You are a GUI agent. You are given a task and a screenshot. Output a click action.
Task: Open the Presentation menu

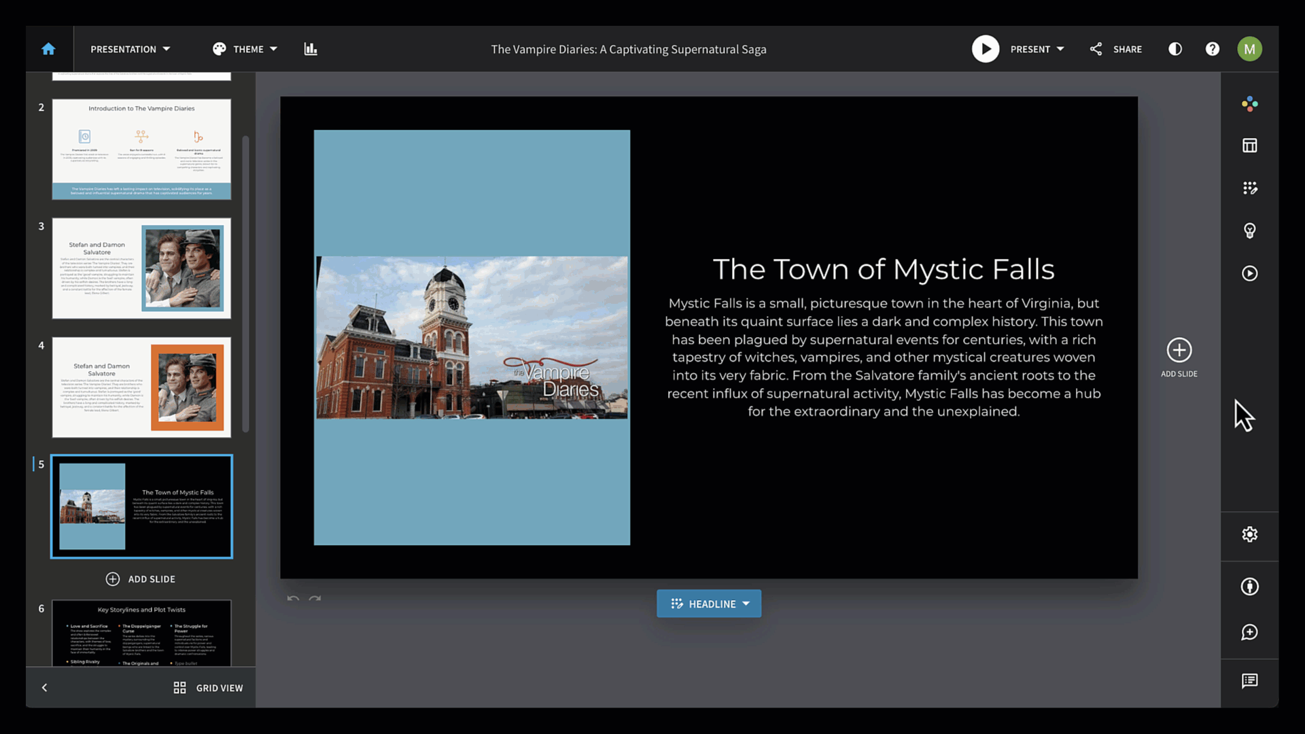(130, 49)
